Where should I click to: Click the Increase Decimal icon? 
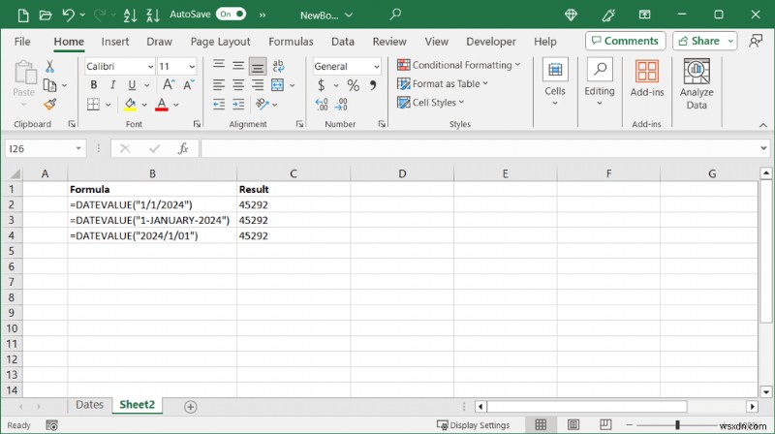322,105
